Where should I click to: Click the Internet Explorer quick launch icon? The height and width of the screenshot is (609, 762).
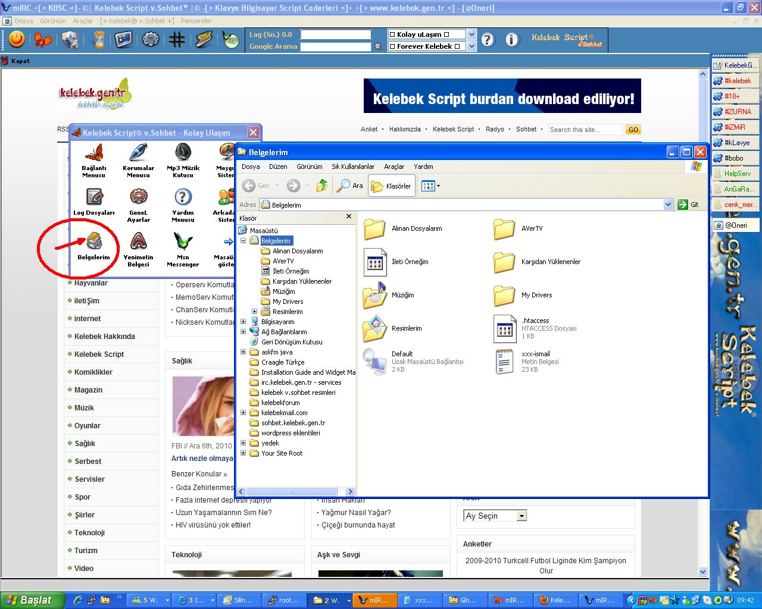coord(78,600)
